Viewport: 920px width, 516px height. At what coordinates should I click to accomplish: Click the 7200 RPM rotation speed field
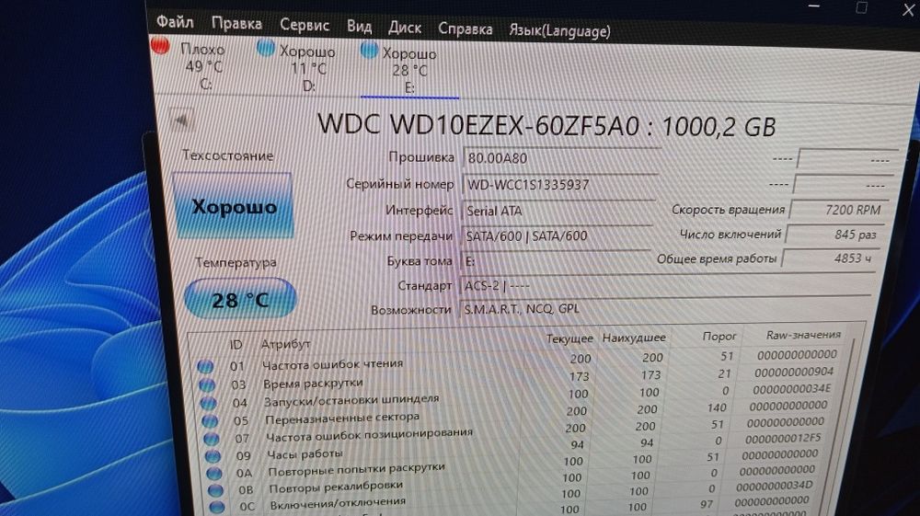[x=840, y=210]
